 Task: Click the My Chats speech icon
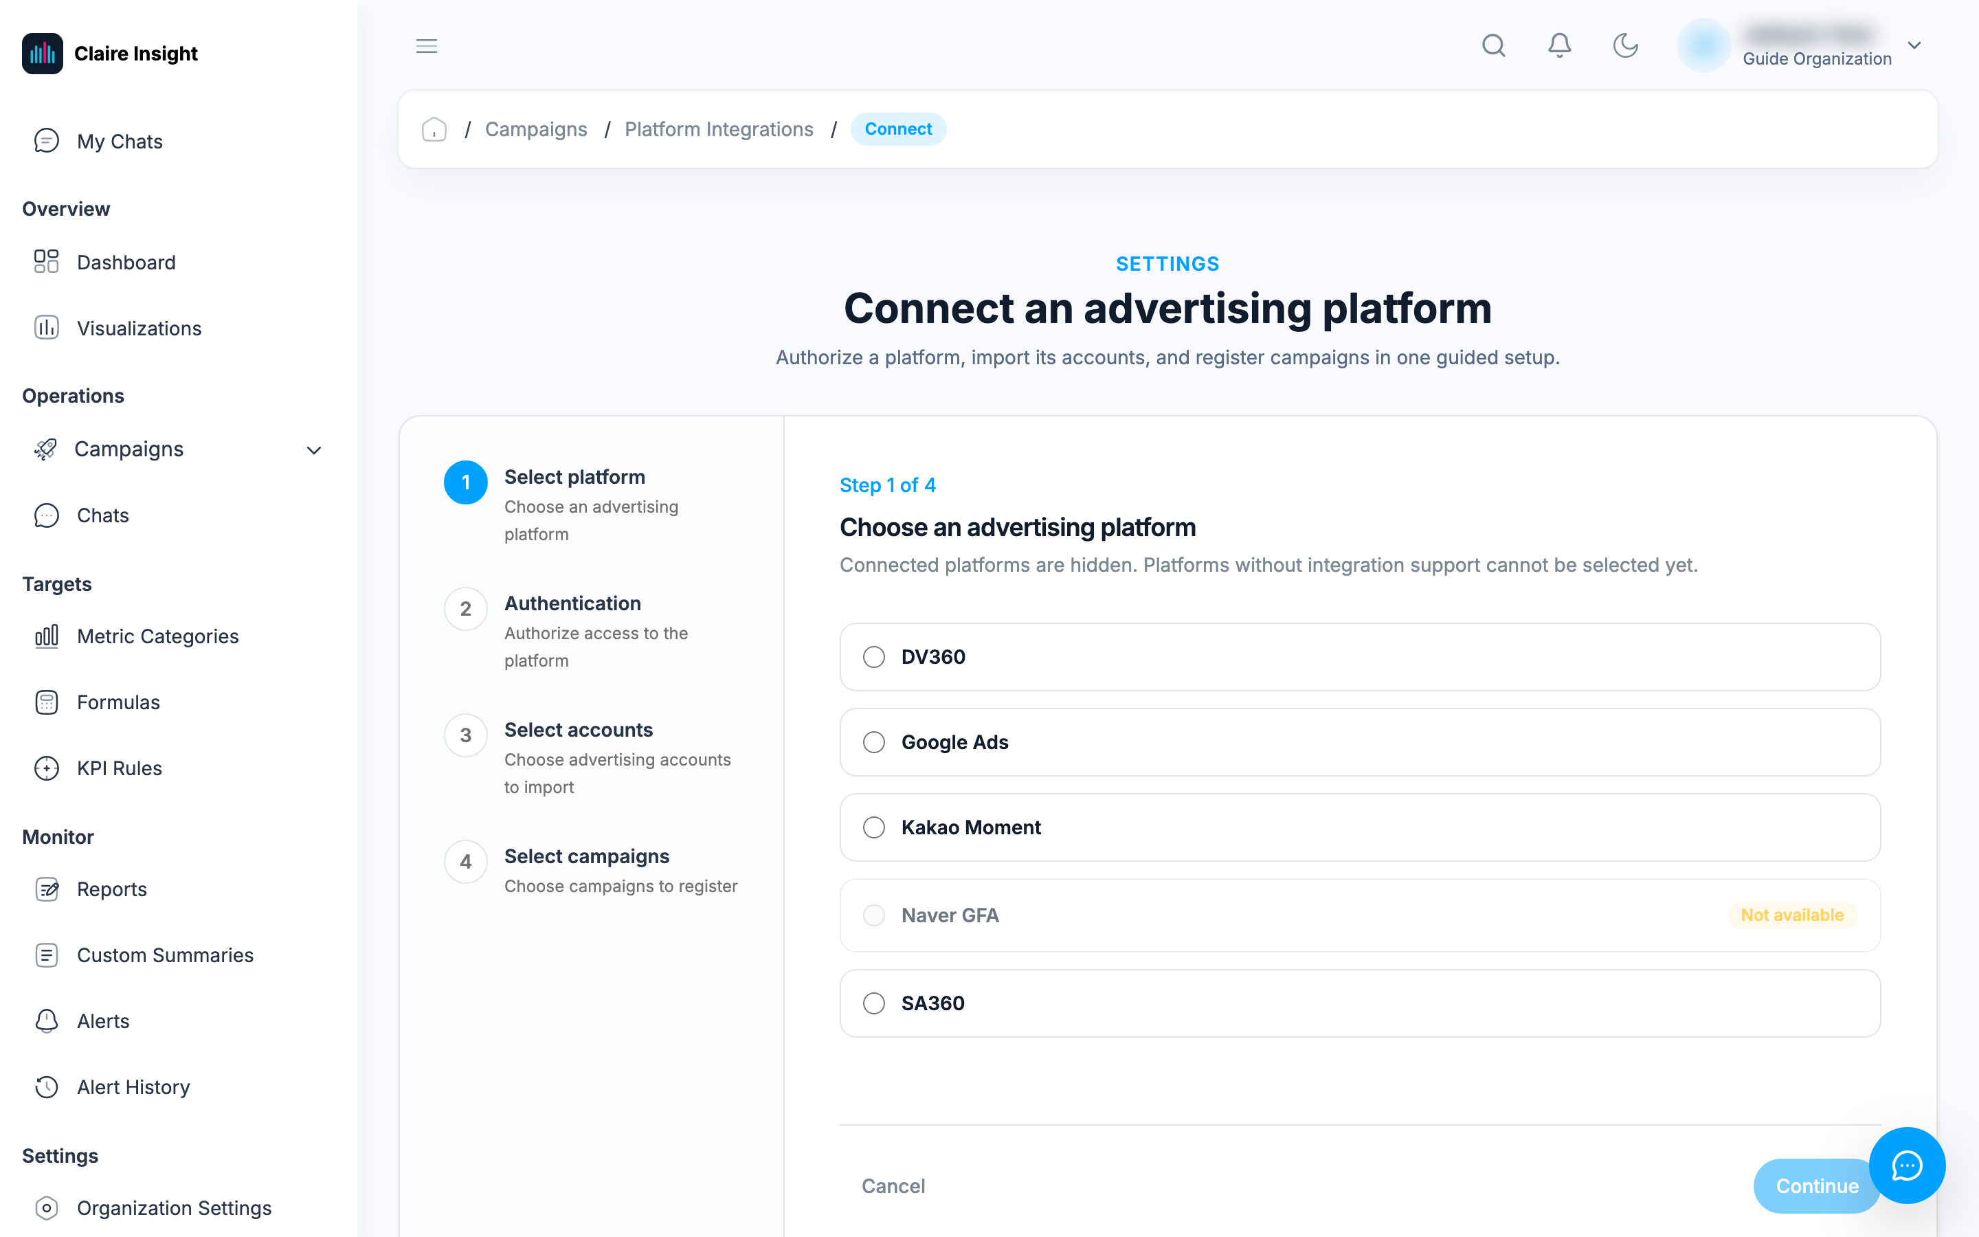pyautogui.click(x=47, y=141)
